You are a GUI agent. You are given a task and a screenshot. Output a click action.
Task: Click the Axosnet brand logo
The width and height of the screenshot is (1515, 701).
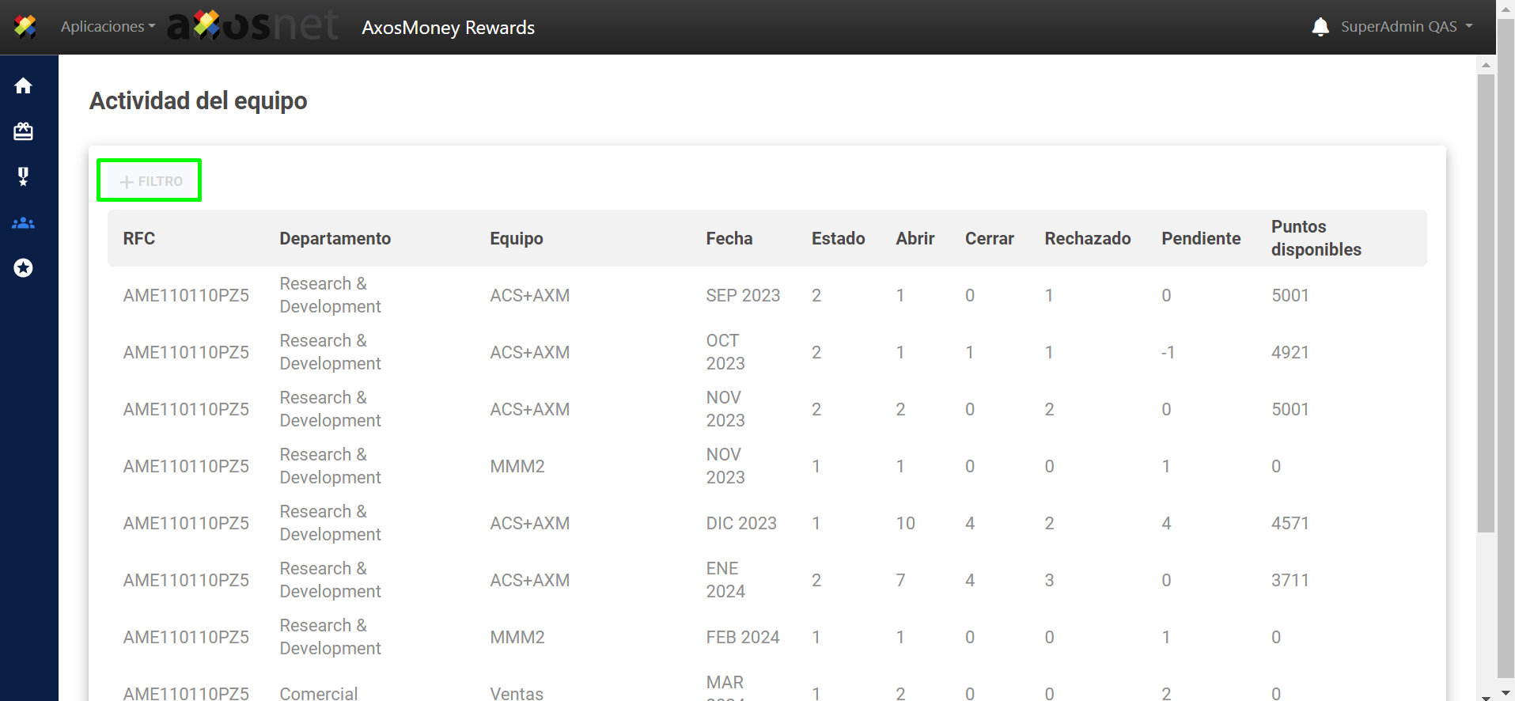point(252,27)
